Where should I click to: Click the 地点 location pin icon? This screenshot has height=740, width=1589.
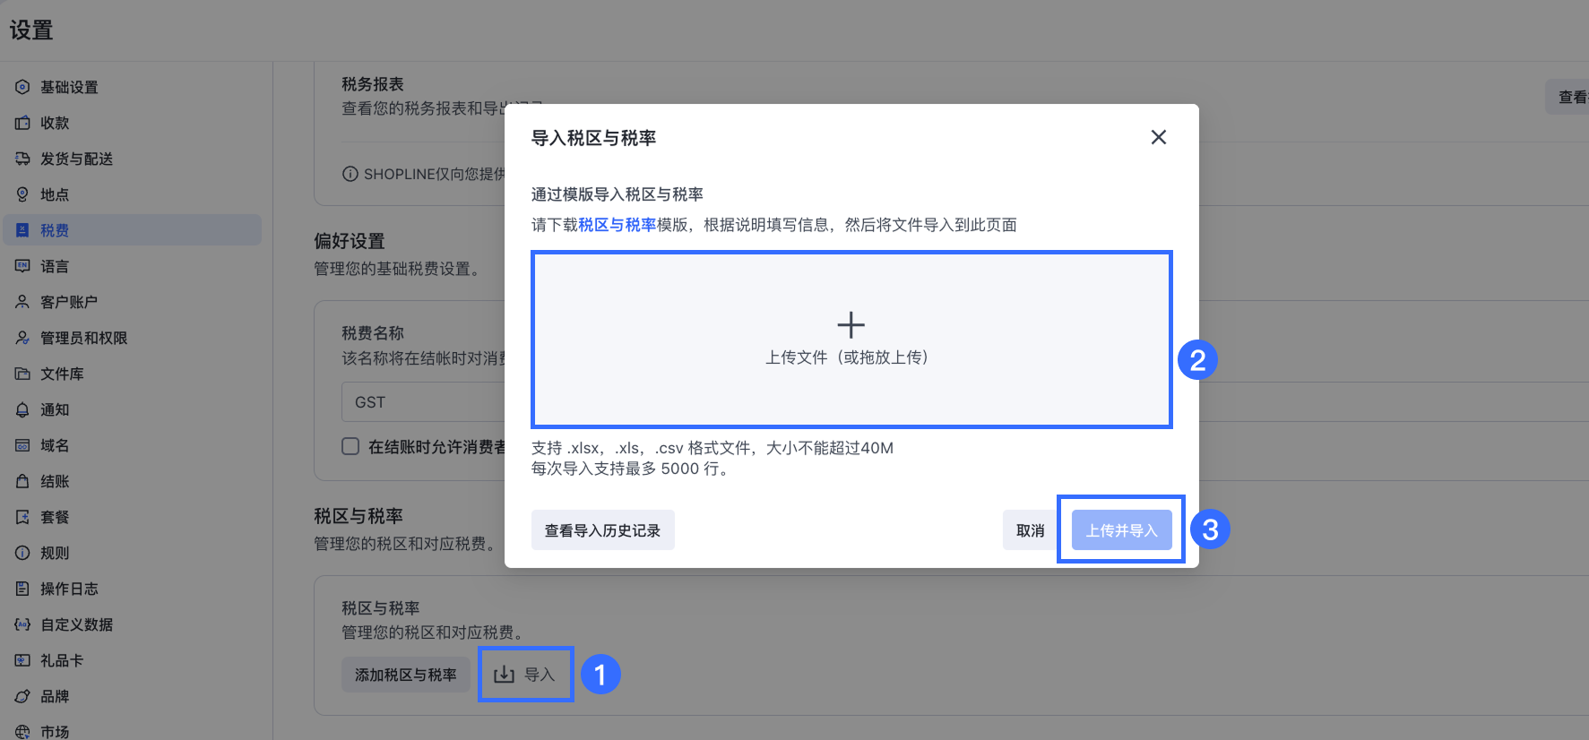coord(22,194)
